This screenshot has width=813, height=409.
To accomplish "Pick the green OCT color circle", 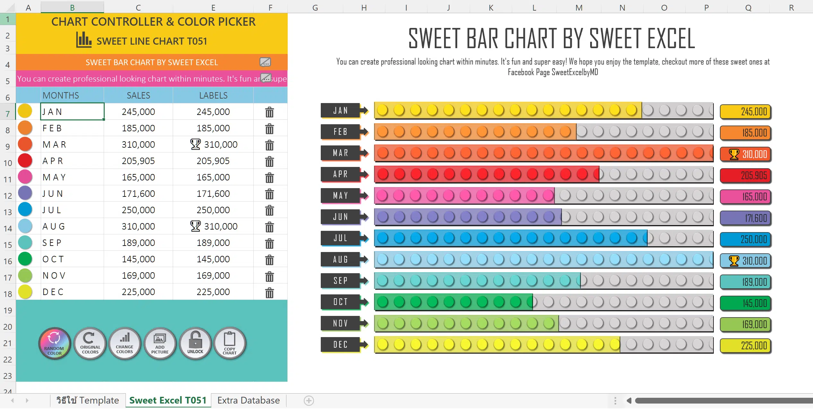I will 25,258.
